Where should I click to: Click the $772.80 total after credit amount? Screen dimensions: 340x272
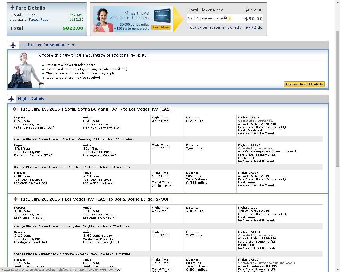[x=254, y=27]
